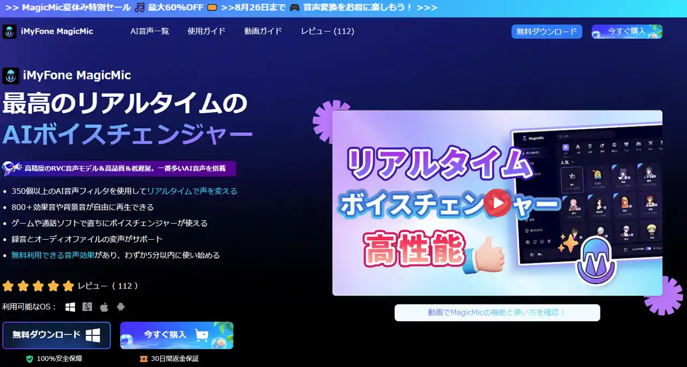The height and width of the screenshot is (367, 687).
Task: Click the music note icon in sale banner
Action: point(140,8)
